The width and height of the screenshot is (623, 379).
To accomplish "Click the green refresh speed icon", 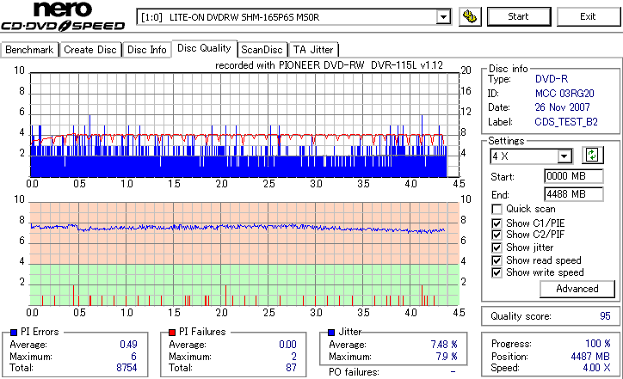I will [592, 155].
